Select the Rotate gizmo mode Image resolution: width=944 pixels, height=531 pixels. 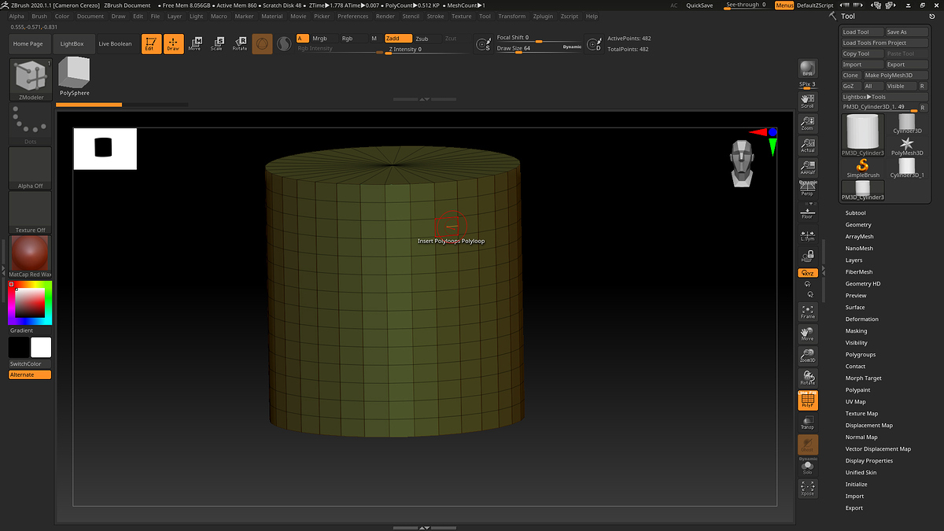tap(239, 44)
